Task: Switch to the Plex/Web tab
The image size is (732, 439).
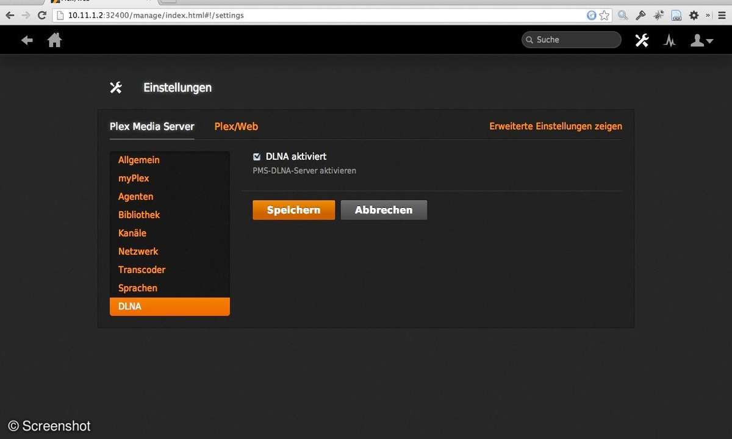Action: [236, 127]
